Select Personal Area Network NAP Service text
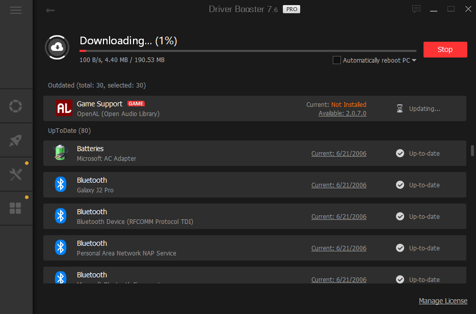Image resolution: width=476 pixels, height=314 pixels. [126, 253]
